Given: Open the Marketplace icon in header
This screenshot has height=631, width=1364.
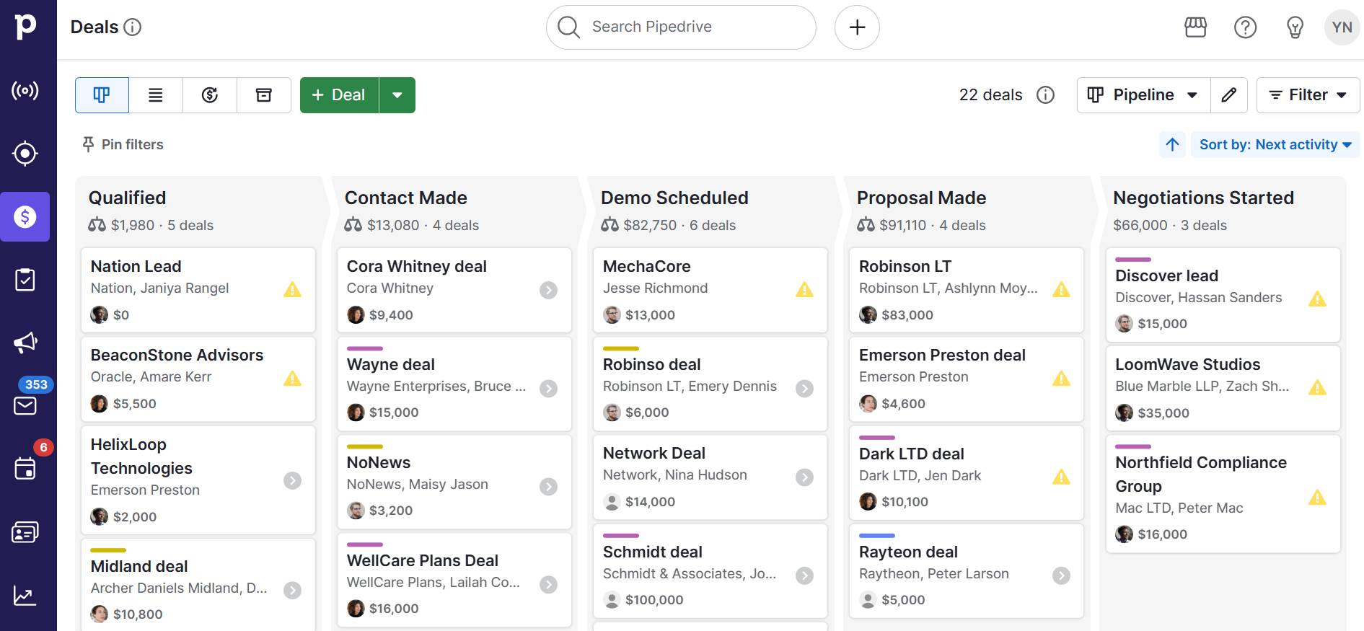Looking at the screenshot, I should pyautogui.click(x=1195, y=27).
